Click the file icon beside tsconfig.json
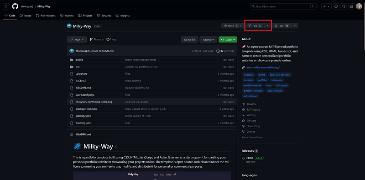The height and width of the screenshot is (180, 365). (x=72, y=123)
